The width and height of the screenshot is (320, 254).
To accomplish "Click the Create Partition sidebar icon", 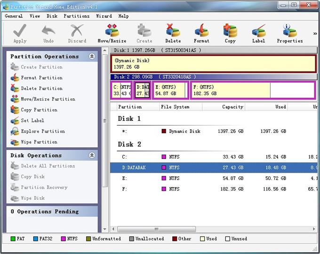I will [x=15, y=67].
